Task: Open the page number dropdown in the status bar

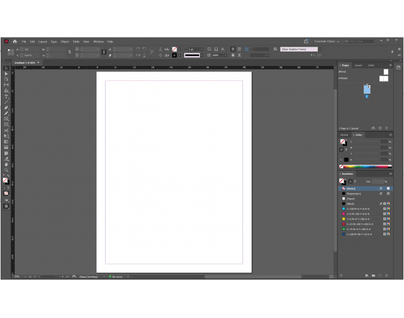Action: click(57, 277)
